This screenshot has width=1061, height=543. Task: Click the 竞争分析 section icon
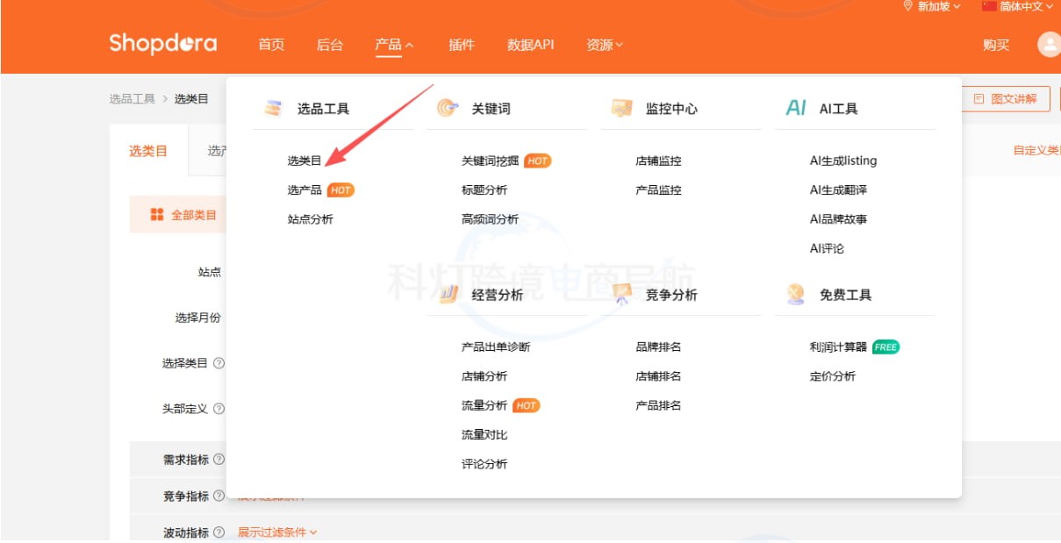pyautogui.click(x=621, y=294)
